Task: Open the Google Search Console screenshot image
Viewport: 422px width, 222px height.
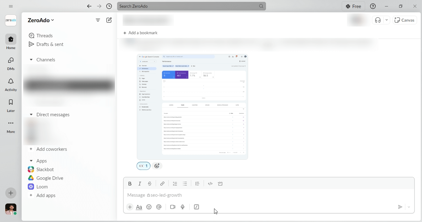Action: [x=192, y=107]
